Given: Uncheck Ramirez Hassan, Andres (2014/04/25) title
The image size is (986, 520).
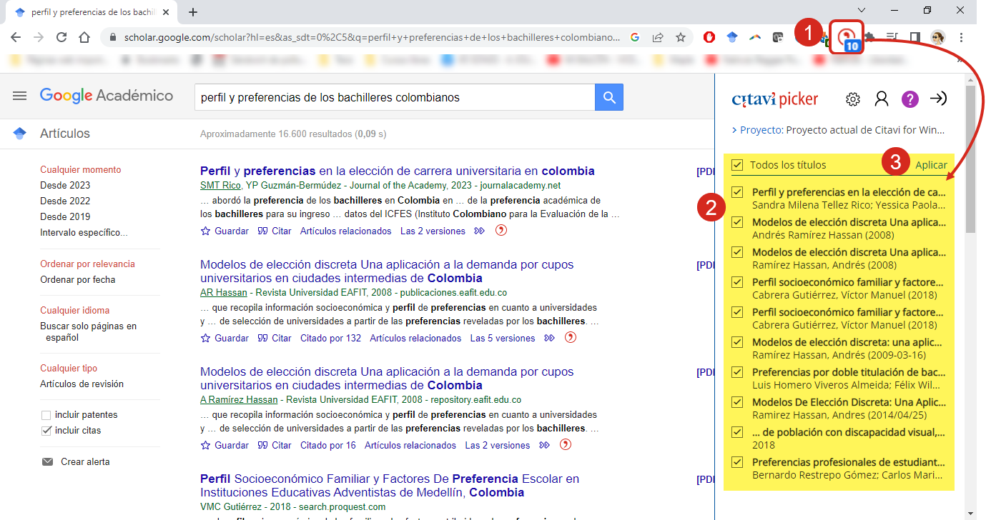Looking at the screenshot, I should (737, 402).
